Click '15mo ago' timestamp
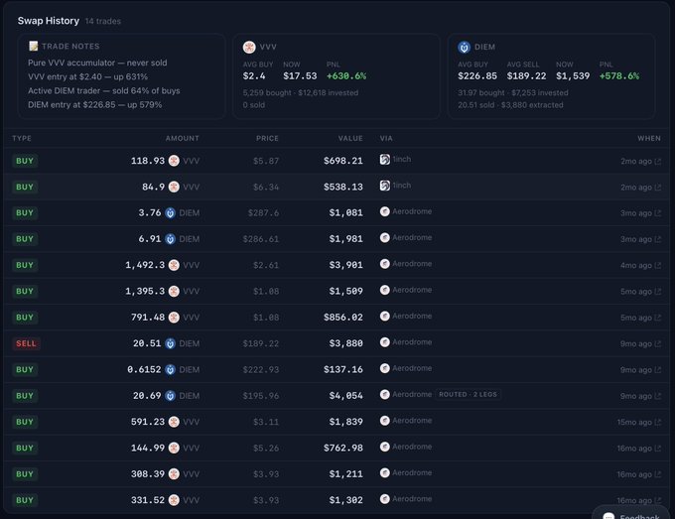 pos(634,422)
